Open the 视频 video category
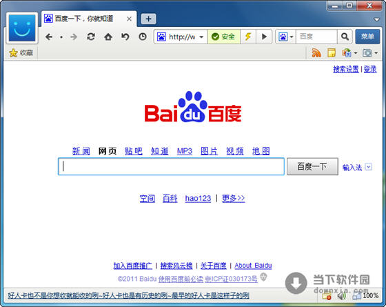 pyautogui.click(x=235, y=151)
